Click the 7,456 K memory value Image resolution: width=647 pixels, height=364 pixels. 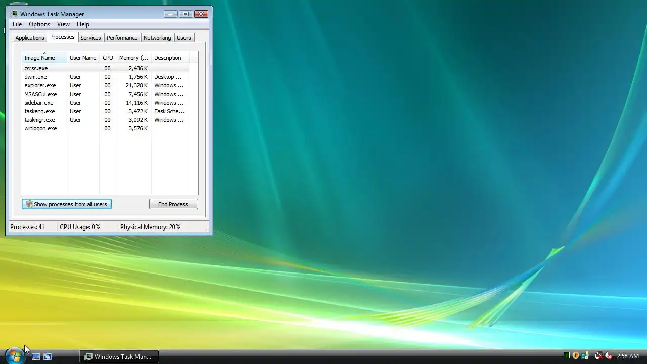pos(138,94)
